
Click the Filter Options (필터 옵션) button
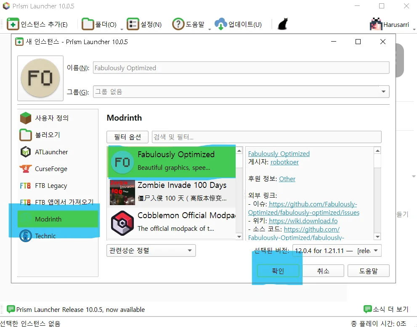pos(127,137)
